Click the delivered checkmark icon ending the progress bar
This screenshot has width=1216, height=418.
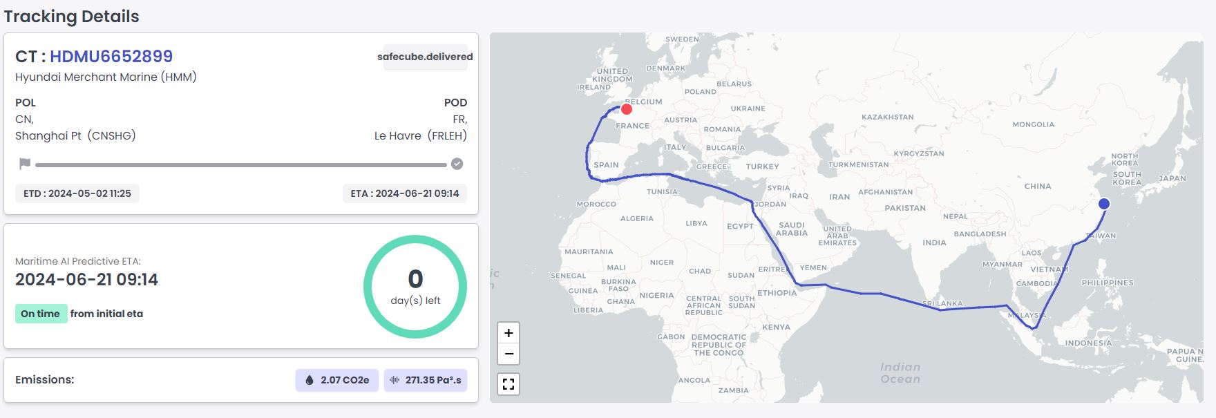tap(457, 164)
